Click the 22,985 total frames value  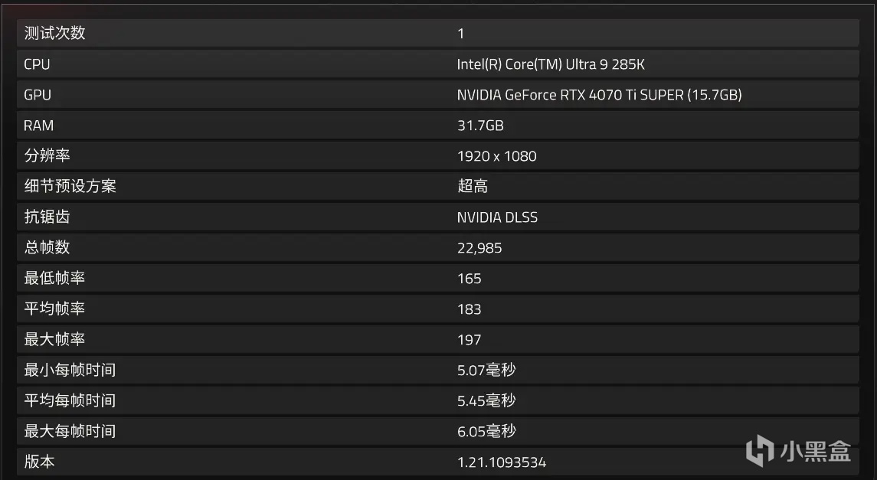(479, 248)
